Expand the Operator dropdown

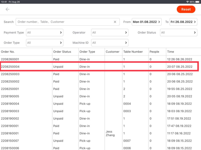point(110,32)
